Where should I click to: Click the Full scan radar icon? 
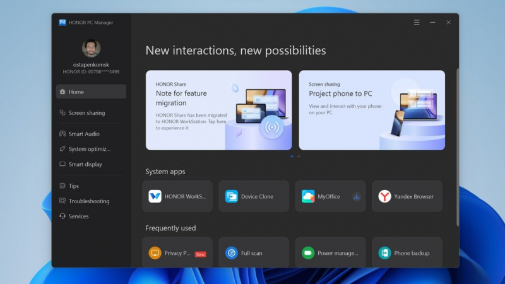click(232, 253)
